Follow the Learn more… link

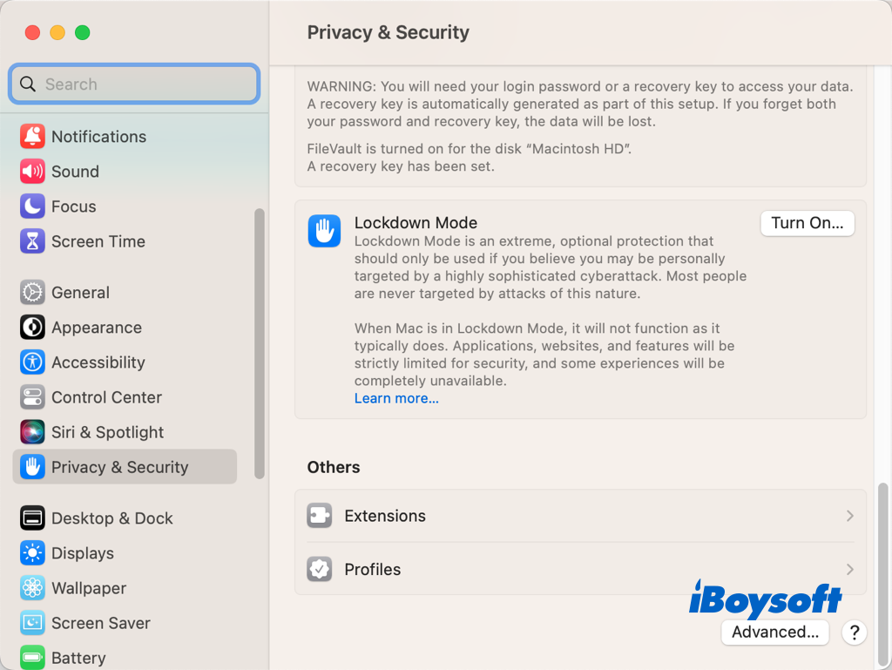pos(396,398)
